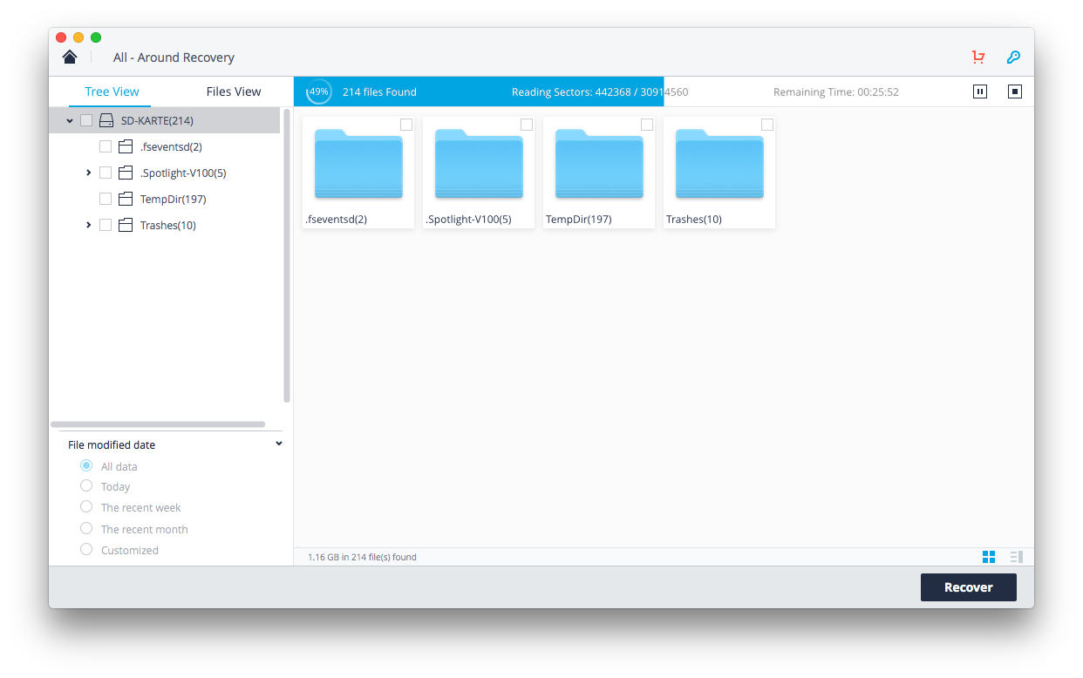Stop the running scan
1083x678 pixels.
pyautogui.click(x=1014, y=92)
